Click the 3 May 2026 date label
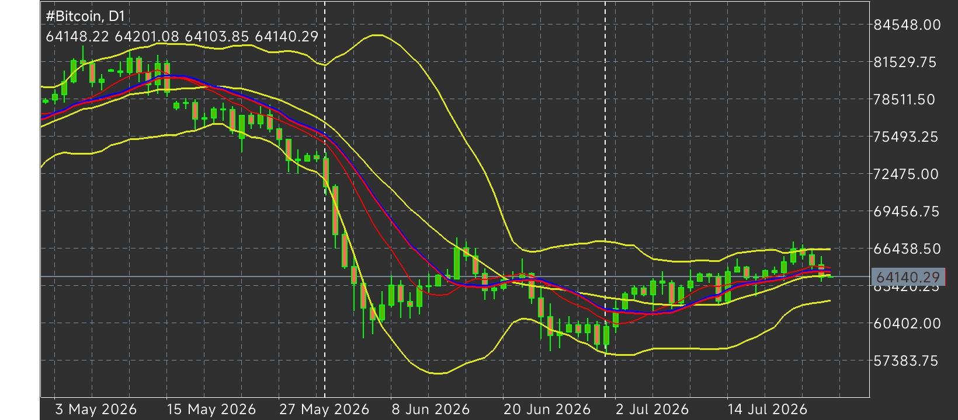The height and width of the screenshot is (420, 958). [x=96, y=409]
